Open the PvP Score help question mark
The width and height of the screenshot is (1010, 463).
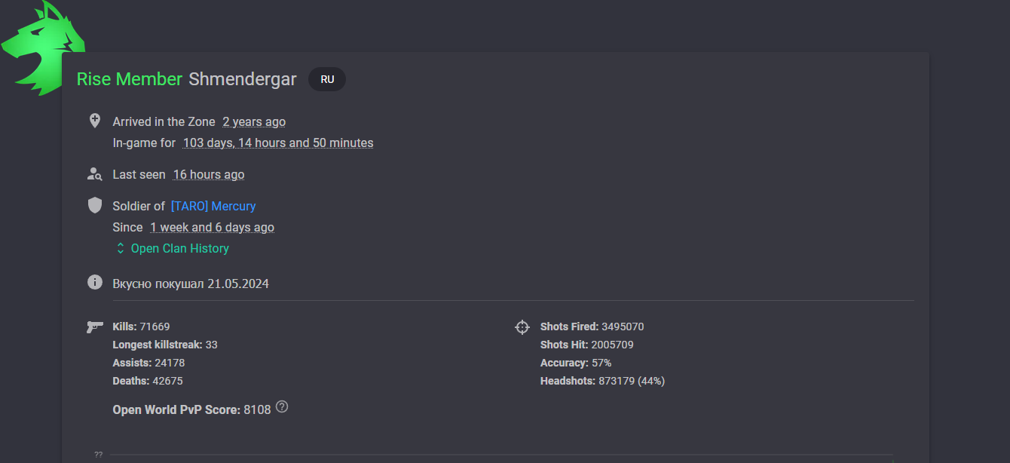pos(282,407)
